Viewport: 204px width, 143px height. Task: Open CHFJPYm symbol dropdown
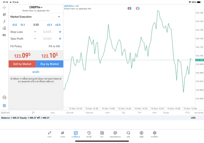[x=36, y=7]
